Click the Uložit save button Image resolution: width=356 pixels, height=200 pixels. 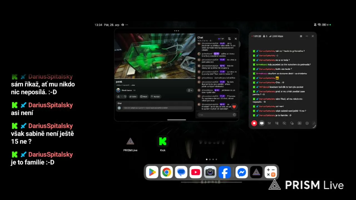[144, 97]
